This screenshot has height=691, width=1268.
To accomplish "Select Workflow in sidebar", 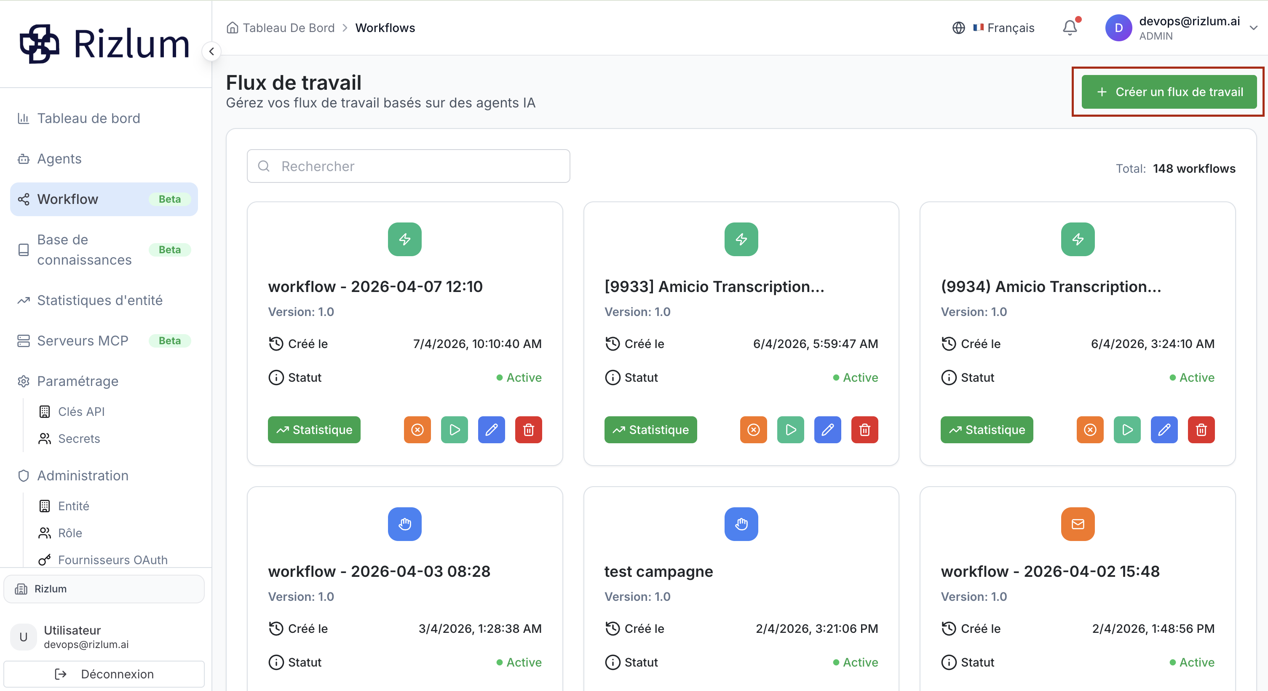I will [x=104, y=199].
